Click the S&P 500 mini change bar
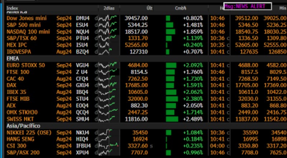Image resolution: width=287 pixels, height=158 pixels. (169, 25)
